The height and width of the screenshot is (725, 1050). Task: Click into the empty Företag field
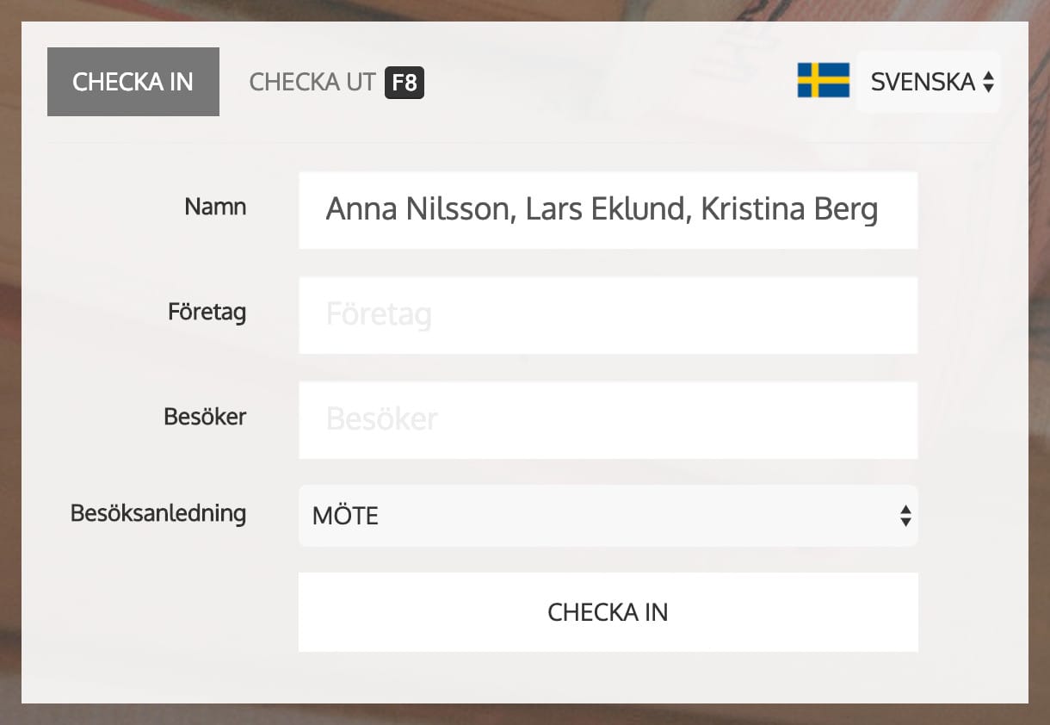608,315
